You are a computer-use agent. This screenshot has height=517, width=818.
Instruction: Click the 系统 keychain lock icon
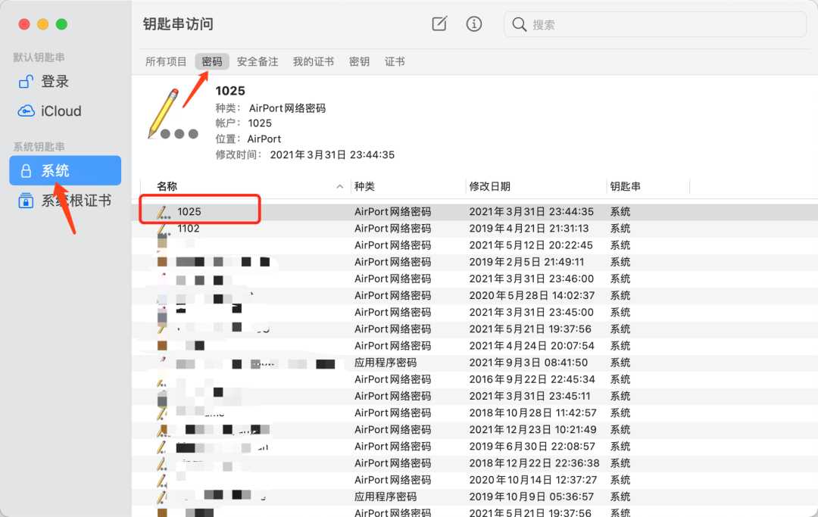coord(26,171)
